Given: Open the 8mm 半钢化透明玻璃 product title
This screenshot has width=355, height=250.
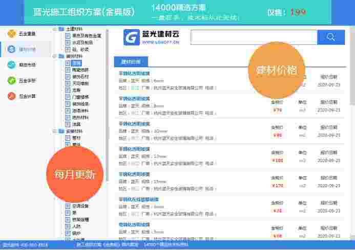Looking at the screenshot, I should pos(134,99).
